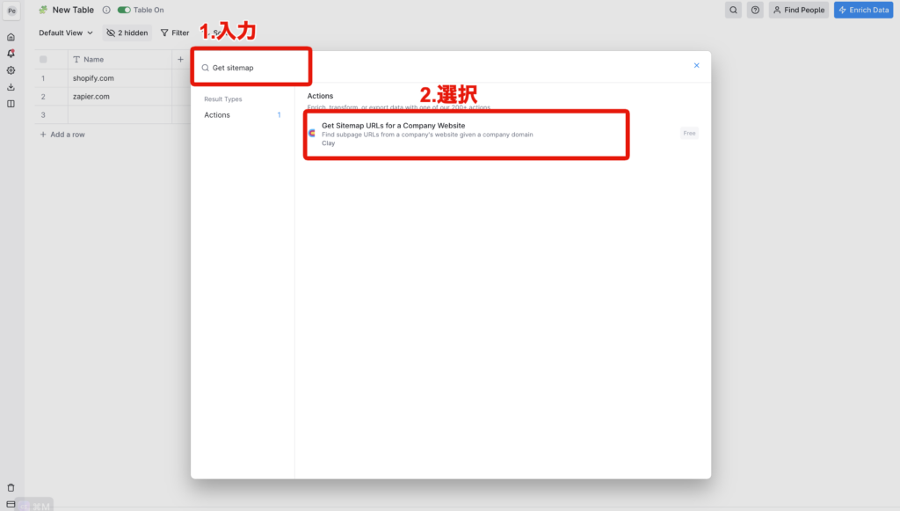Image resolution: width=900 pixels, height=511 pixels.
Task: Click row number 1
Action: 43,78
